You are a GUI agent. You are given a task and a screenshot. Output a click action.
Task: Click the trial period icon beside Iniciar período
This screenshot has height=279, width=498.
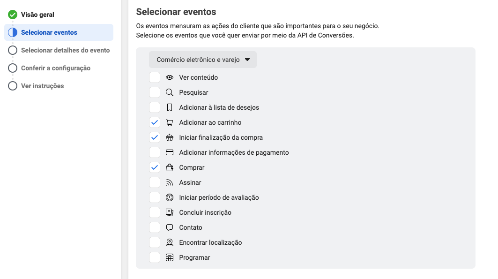click(x=170, y=197)
